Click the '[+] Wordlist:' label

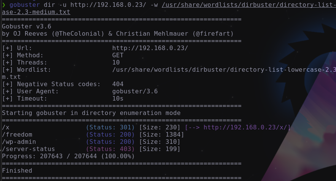27,70
